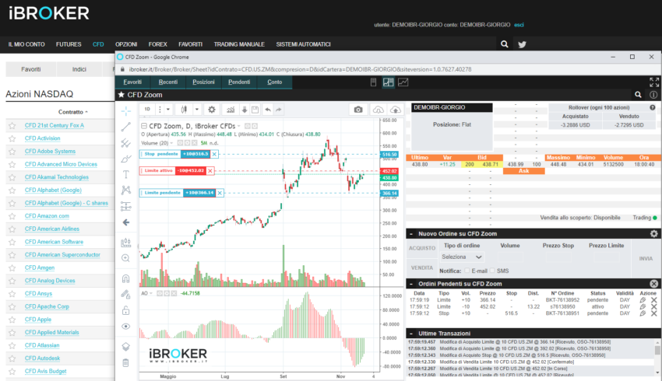Collapse the CFD Zoom chart legend
Image resolution: width=662 pixels, height=381 pixels.
coord(144,126)
